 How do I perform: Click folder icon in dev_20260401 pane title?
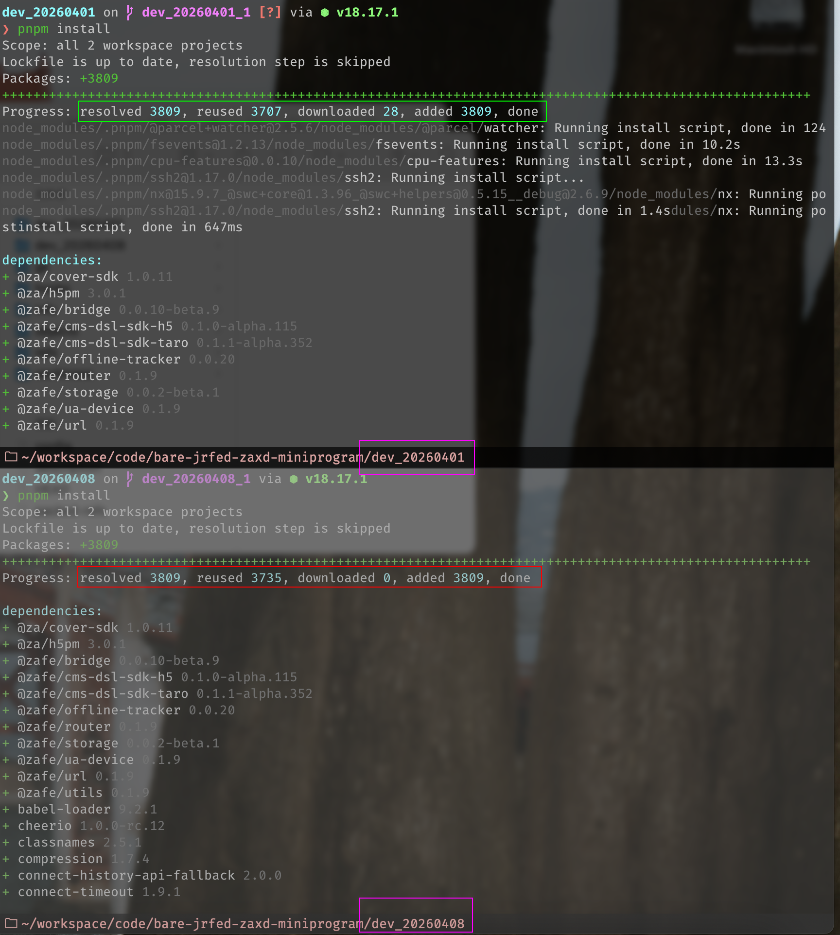[11, 457]
